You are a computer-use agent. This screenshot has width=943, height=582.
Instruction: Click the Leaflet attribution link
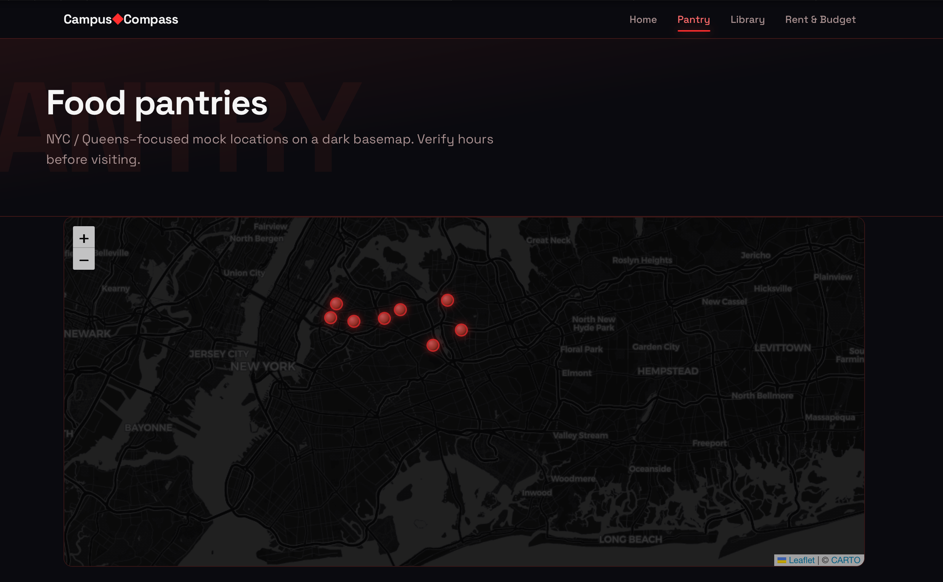pyautogui.click(x=801, y=560)
